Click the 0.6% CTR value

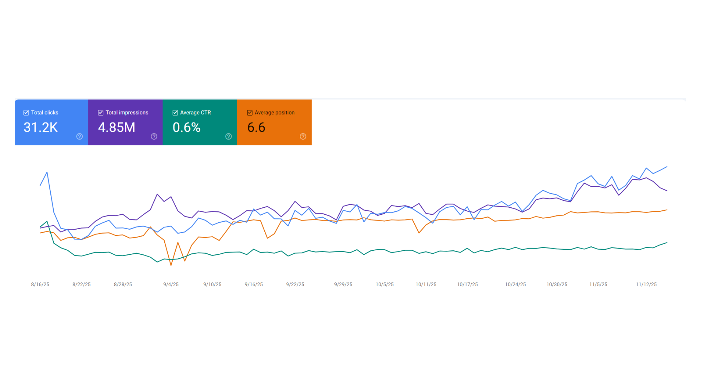(x=186, y=128)
